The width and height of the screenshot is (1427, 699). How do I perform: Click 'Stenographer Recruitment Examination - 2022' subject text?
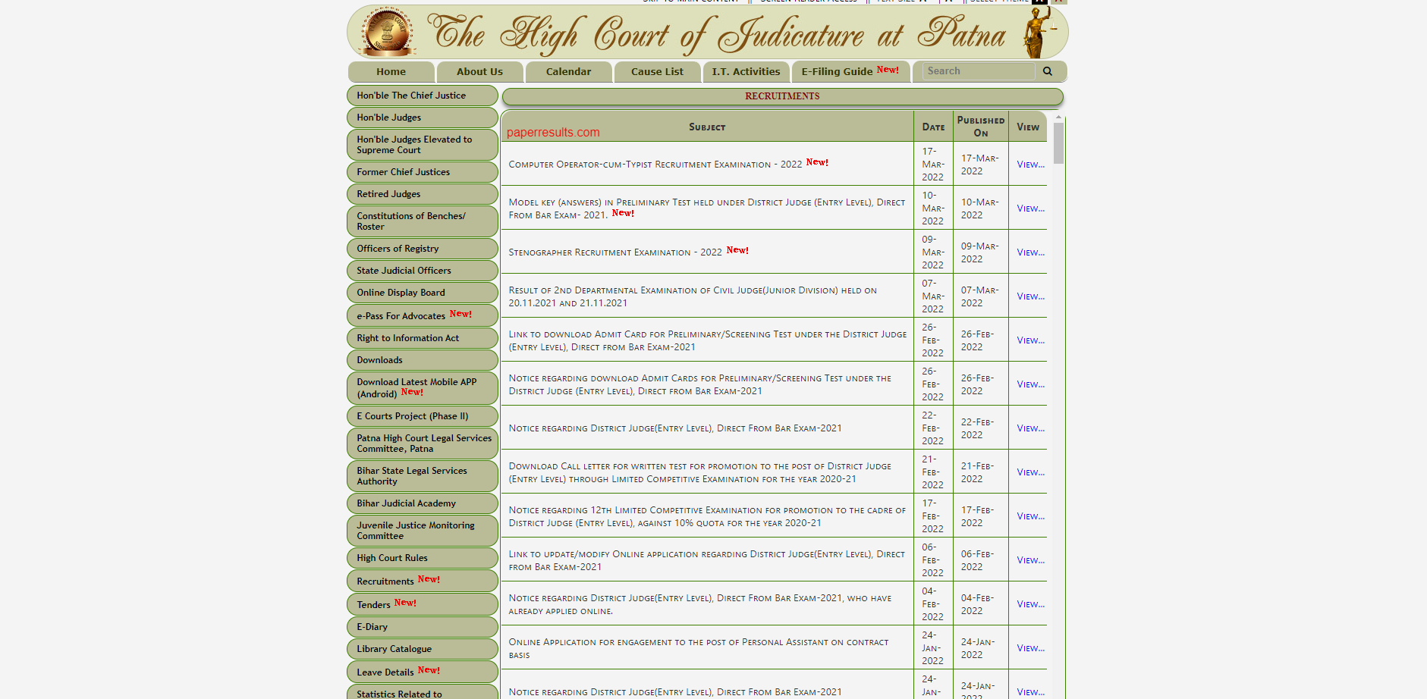tap(614, 252)
